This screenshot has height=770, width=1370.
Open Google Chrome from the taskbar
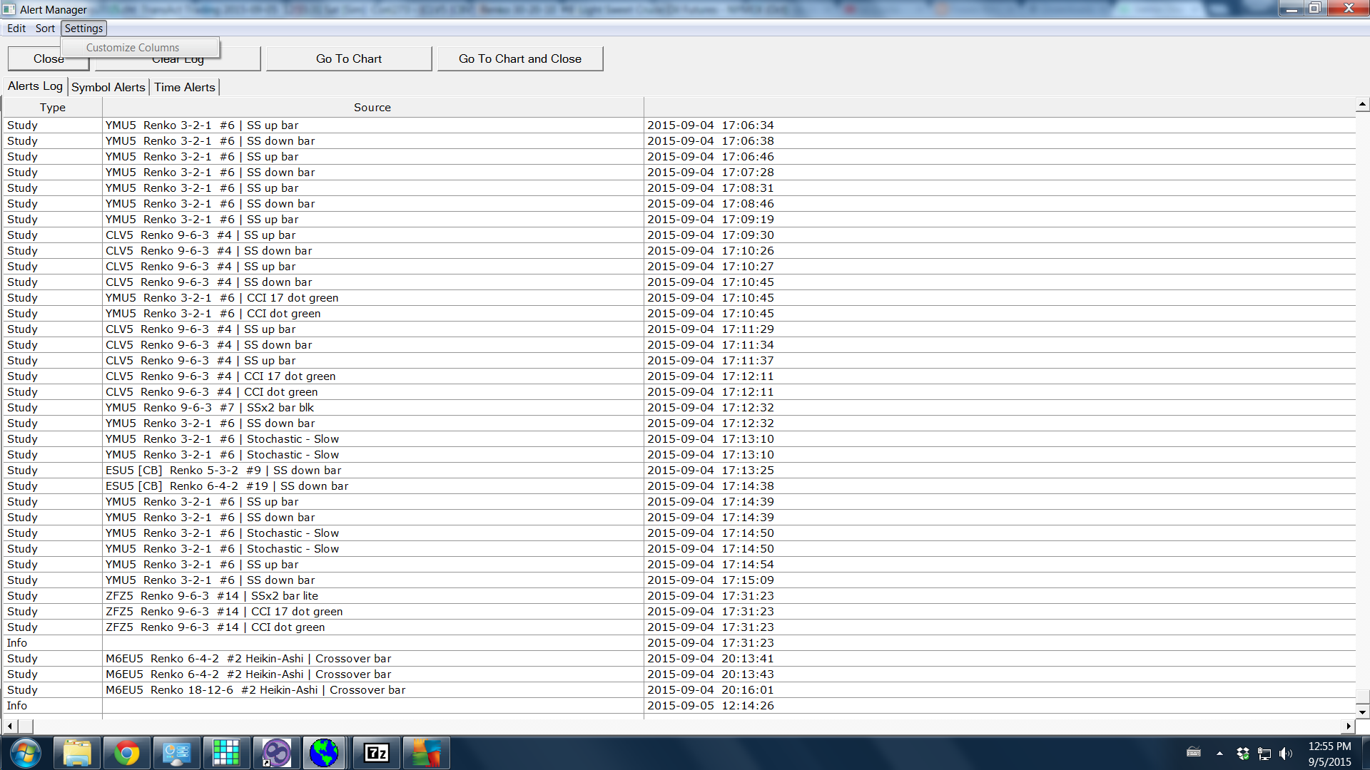coord(127,753)
